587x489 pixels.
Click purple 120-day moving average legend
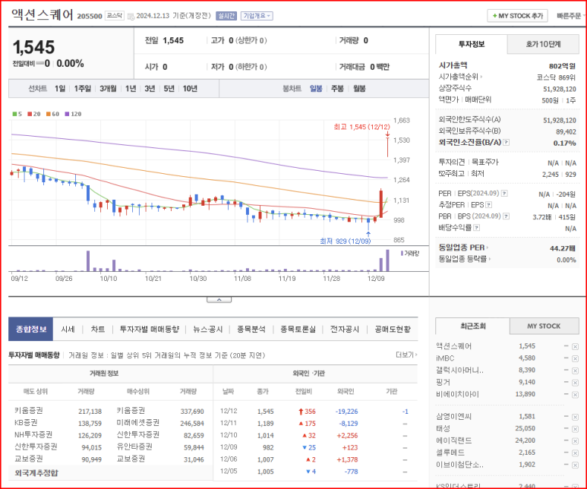click(x=73, y=114)
